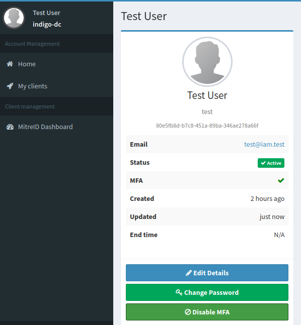301x325 pixels.
Task: Click the Edit Details button
Action: point(207,273)
